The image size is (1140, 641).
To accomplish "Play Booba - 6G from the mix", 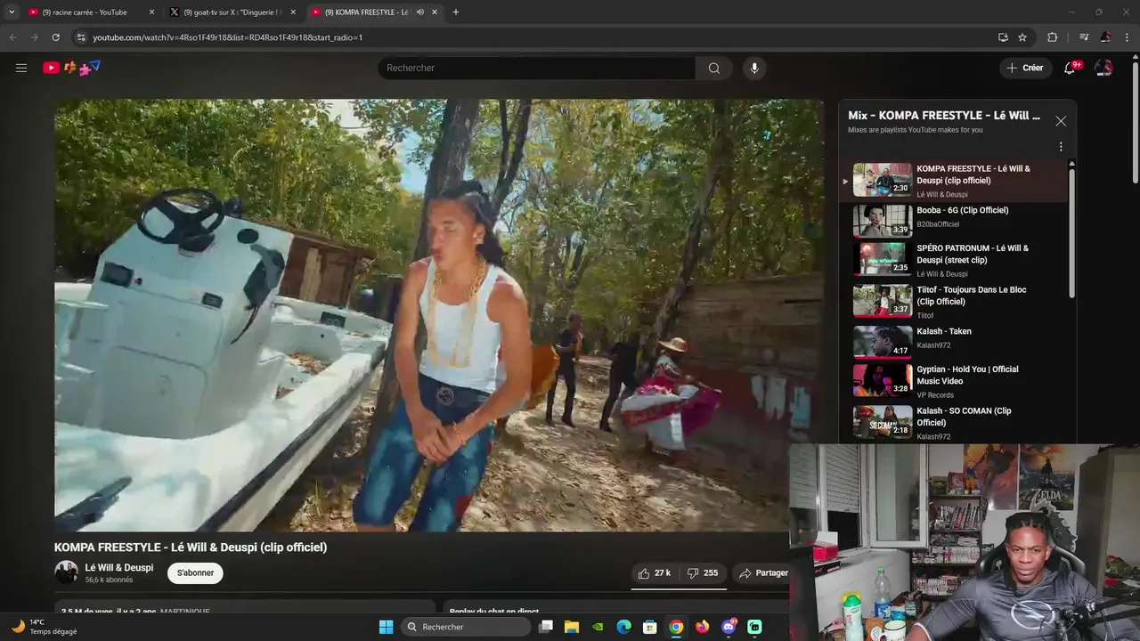I will tap(956, 220).
